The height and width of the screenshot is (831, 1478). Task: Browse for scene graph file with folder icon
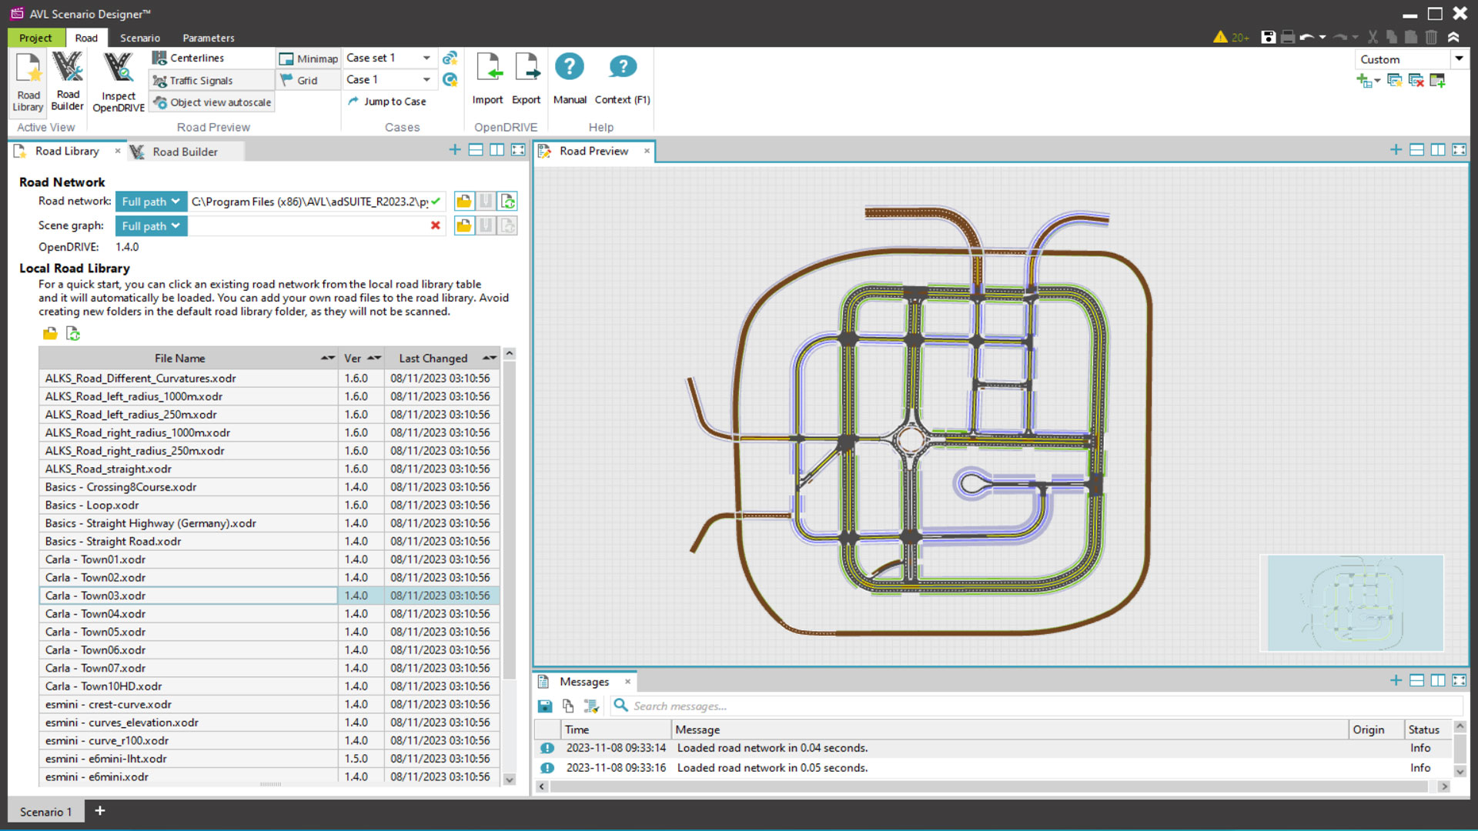[464, 225]
